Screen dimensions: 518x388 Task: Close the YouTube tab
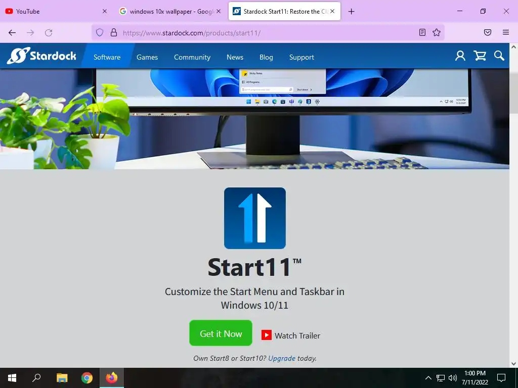(x=105, y=11)
